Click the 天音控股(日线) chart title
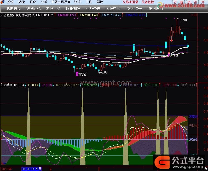The image size is (208, 171). (11, 15)
